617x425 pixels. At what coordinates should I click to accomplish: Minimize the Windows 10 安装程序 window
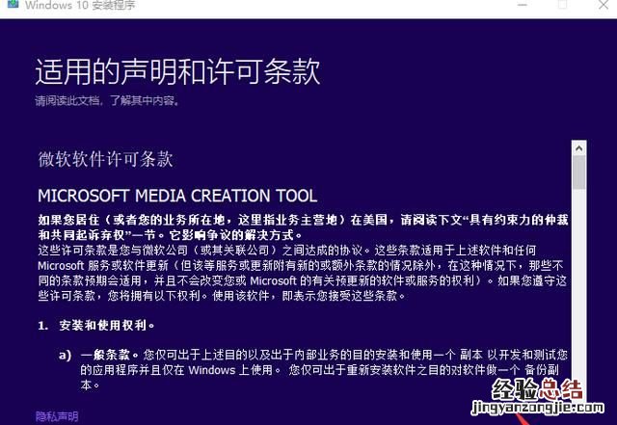pyautogui.click(x=523, y=5)
